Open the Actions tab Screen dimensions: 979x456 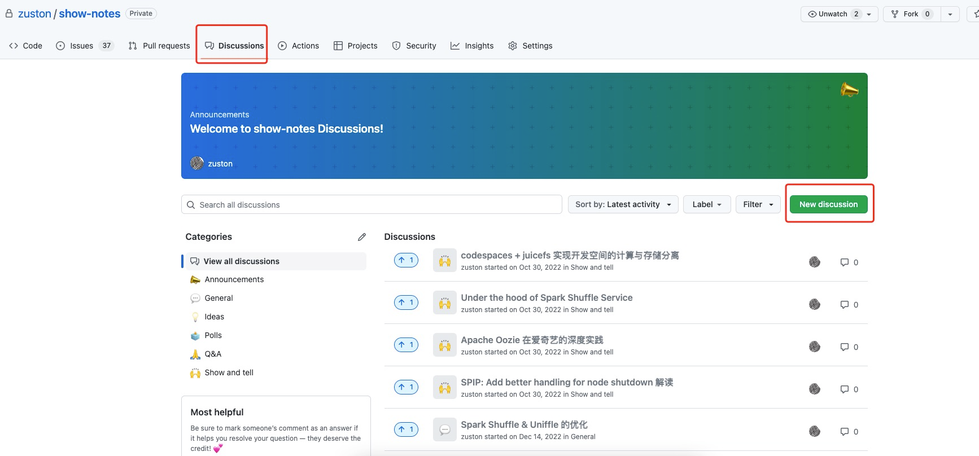pyautogui.click(x=299, y=46)
